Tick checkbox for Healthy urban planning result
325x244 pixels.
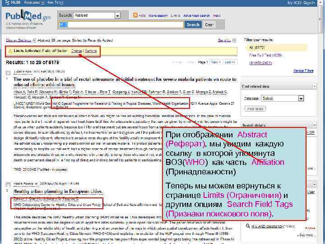click(8, 184)
